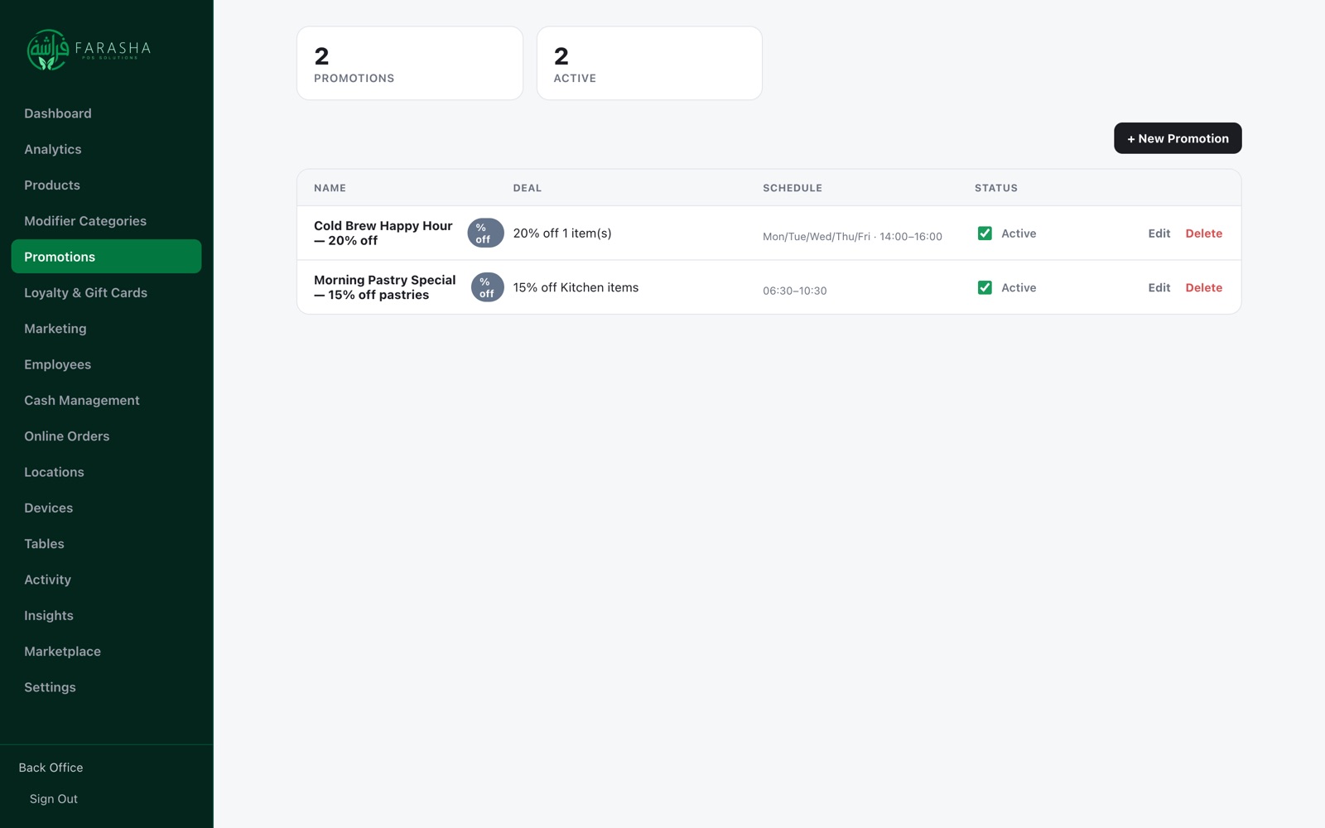Viewport: 1325px width, 828px height.
Task: Browse the Marketplace
Action: click(106, 652)
